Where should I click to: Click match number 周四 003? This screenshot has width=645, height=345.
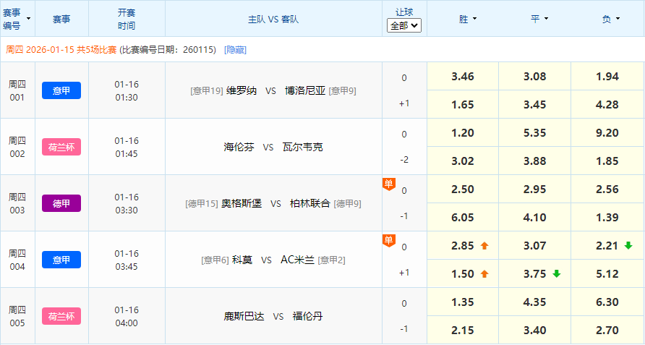pos(17,203)
